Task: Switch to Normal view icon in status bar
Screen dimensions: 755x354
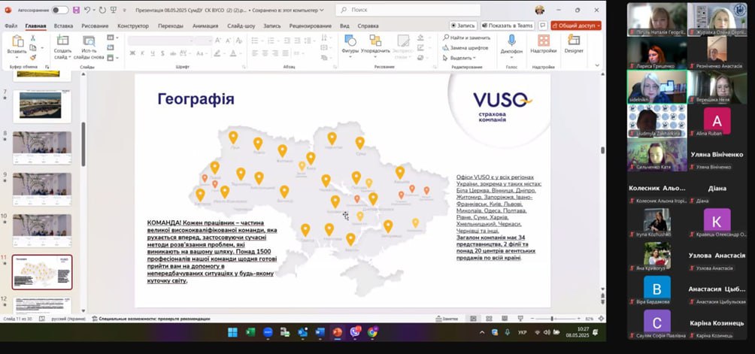Action: point(473,319)
